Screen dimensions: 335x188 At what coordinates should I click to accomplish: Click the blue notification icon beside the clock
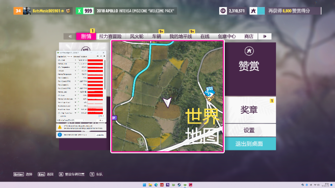(332, 185)
